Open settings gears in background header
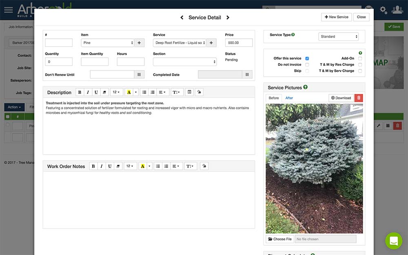The height and width of the screenshot is (255, 408). tap(383, 10)
